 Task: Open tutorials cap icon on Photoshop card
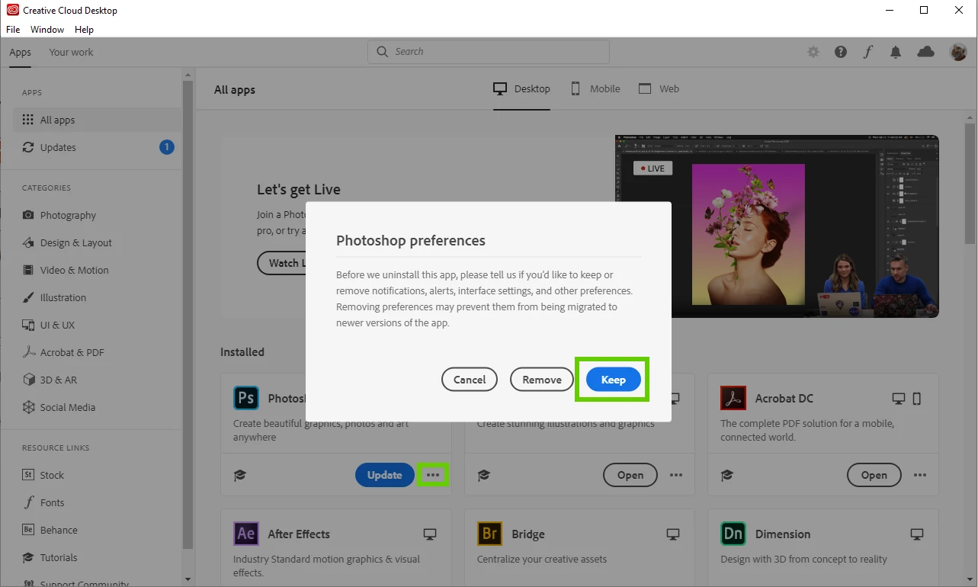click(240, 475)
